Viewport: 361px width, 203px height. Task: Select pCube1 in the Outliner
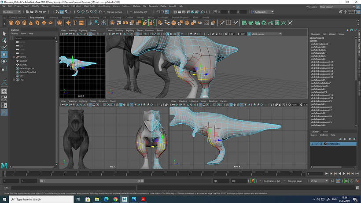23,61
